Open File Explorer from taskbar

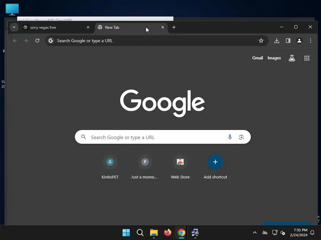pos(154,232)
